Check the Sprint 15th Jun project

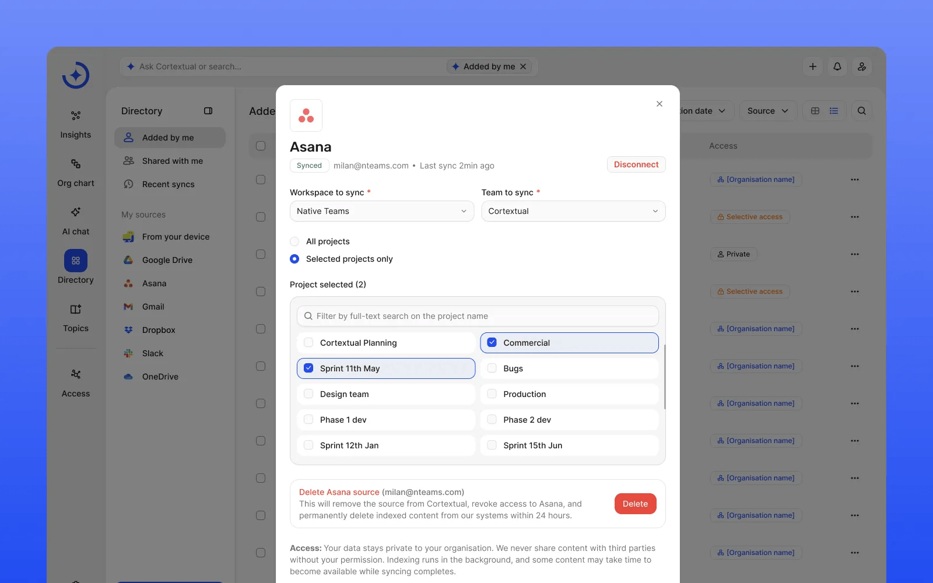492,445
